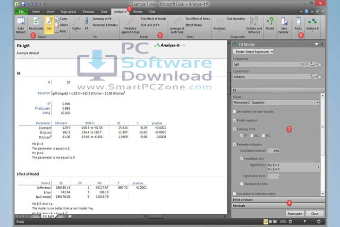This screenshot has width=340, height=227.
Task: Open the Fit beta icon menu
Action: click(x=87, y=24)
